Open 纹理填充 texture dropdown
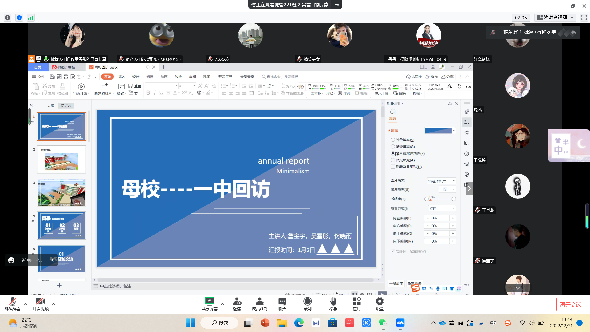 (447, 189)
